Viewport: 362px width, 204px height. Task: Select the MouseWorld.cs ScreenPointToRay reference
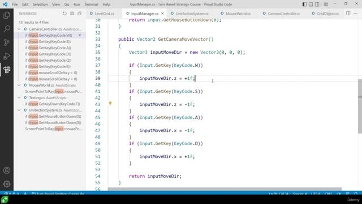click(x=53, y=92)
